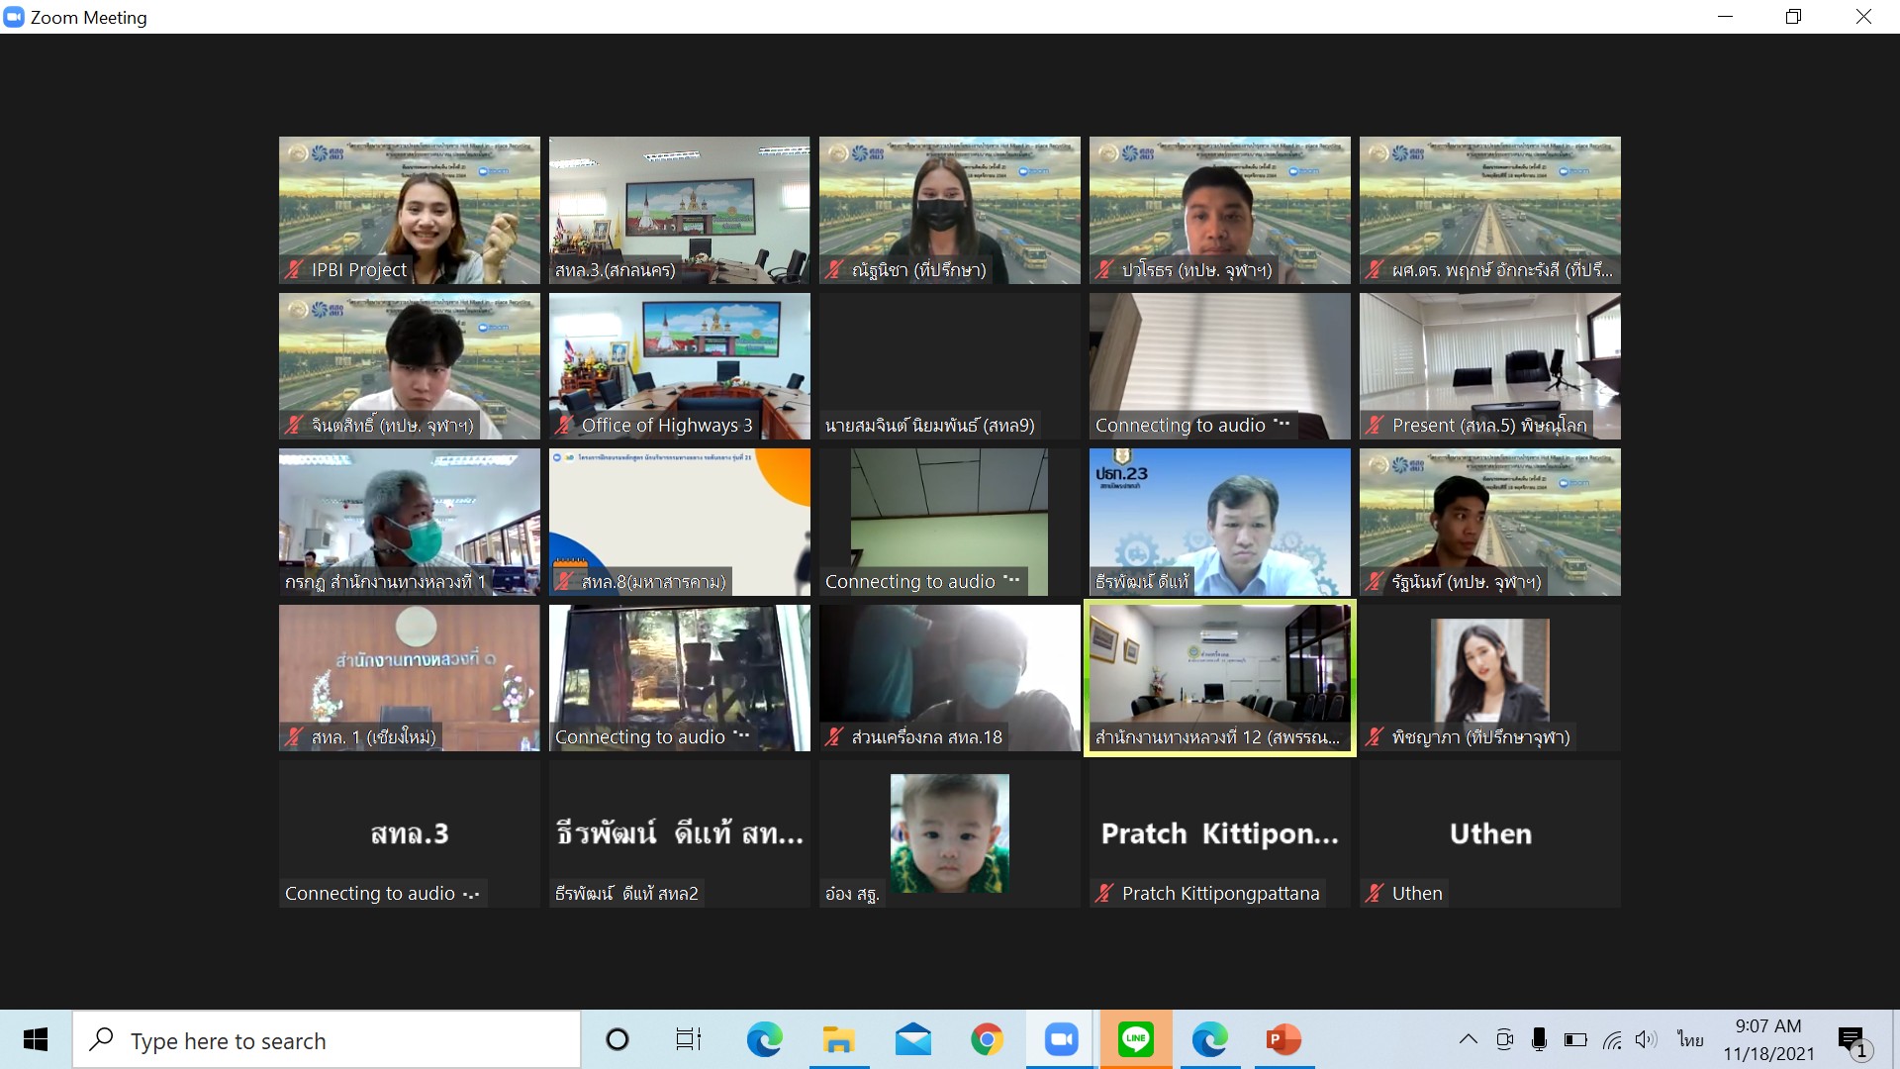Open Task View button
This screenshot has height=1069, width=1900.
click(688, 1039)
